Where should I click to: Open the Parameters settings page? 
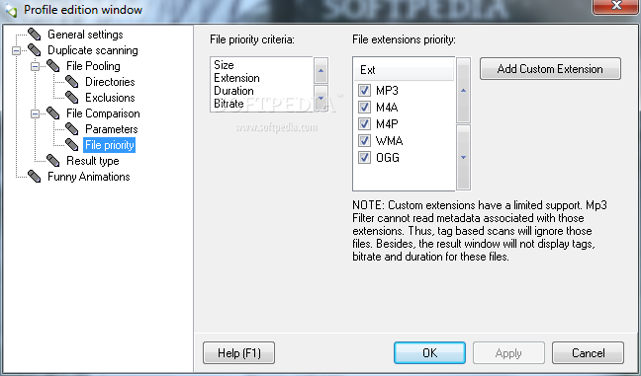[111, 129]
